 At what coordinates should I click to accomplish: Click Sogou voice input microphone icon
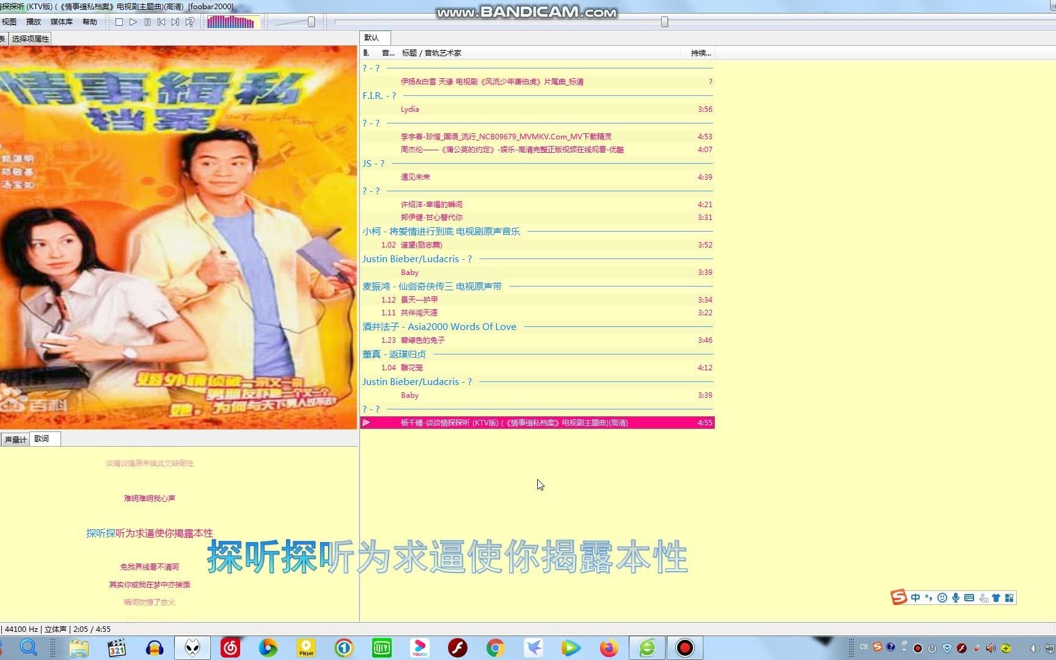point(955,598)
